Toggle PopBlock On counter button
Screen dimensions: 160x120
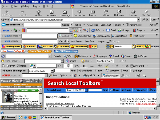click(x=105, y=61)
